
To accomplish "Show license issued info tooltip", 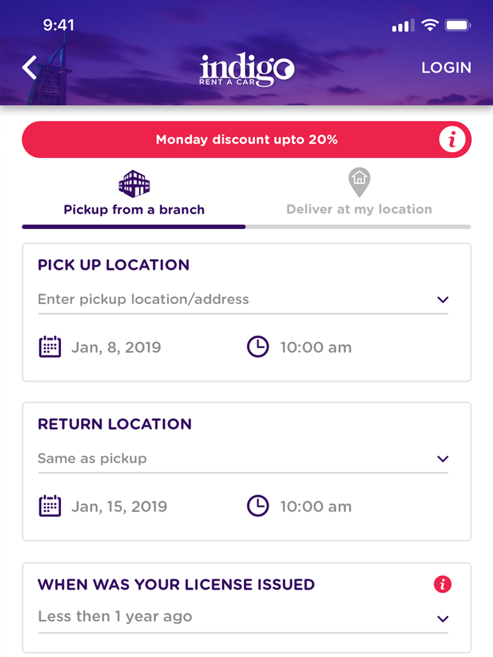I will [x=443, y=584].
